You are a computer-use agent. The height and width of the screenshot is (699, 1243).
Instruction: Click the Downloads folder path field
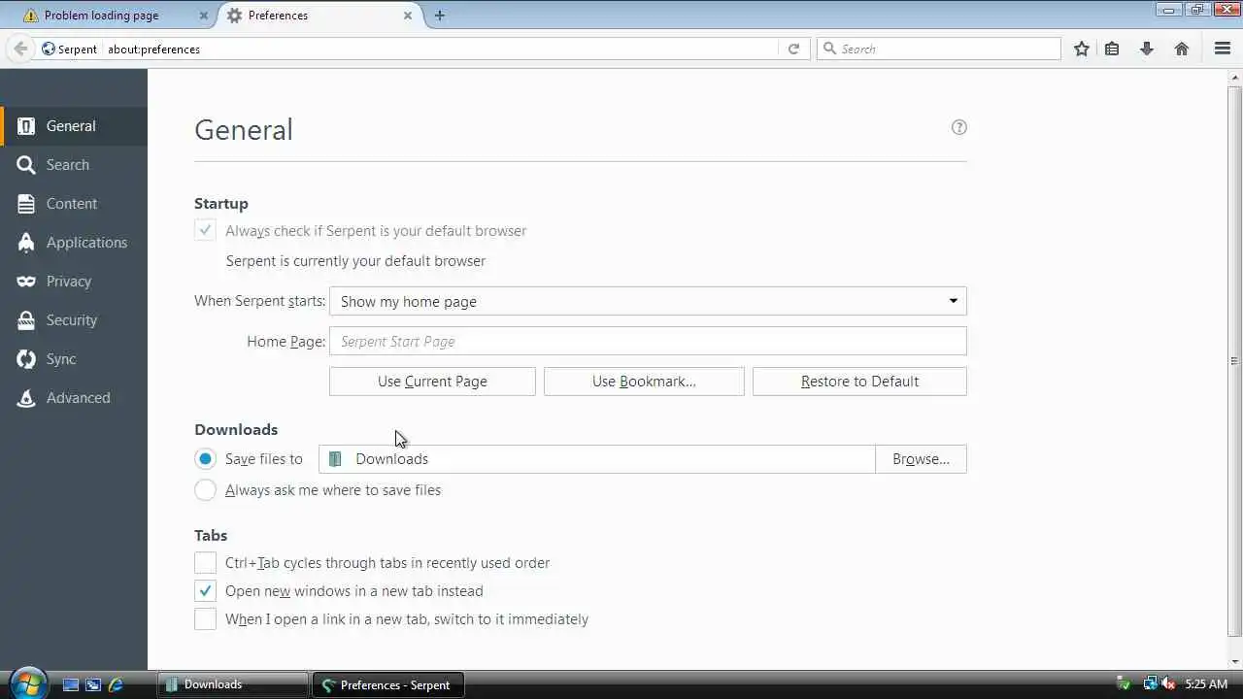pos(597,459)
